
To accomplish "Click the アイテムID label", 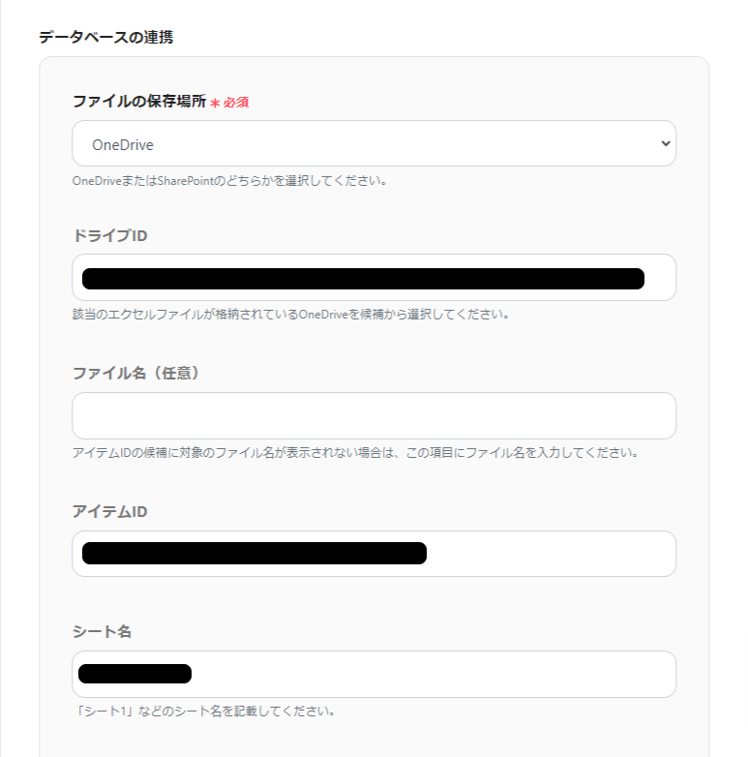I will pyautogui.click(x=110, y=511).
